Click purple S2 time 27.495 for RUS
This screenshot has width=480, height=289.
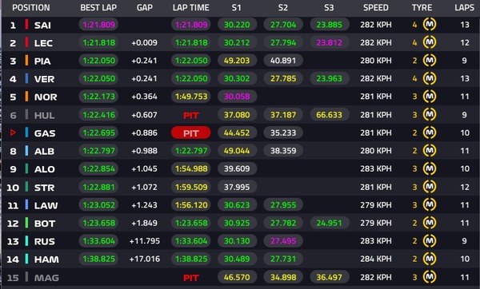point(283,241)
